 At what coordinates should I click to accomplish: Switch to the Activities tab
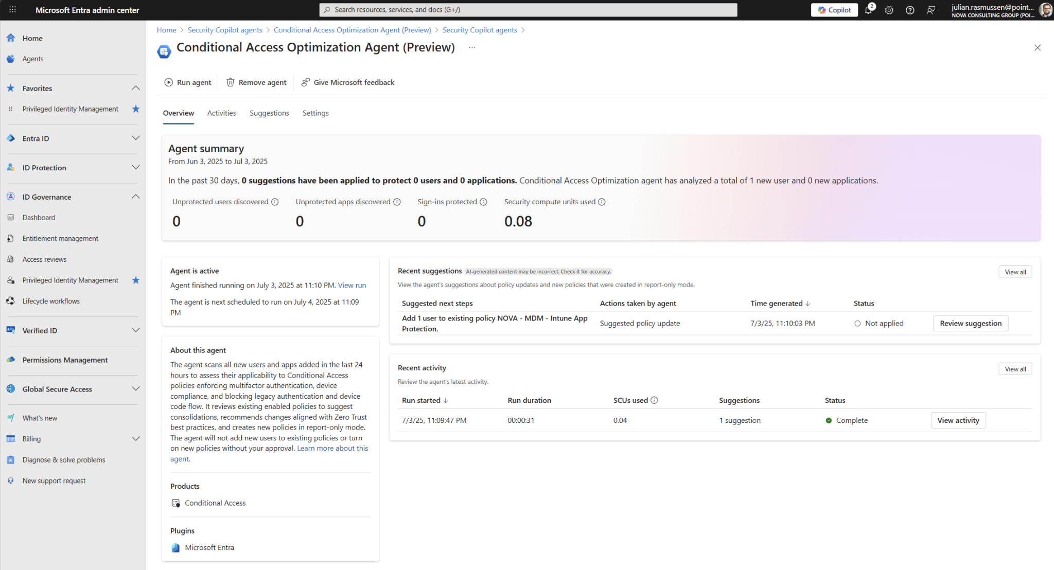pyautogui.click(x=221, y=113)
